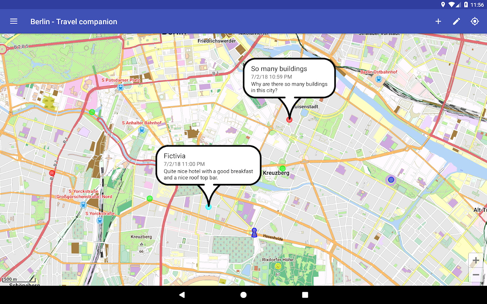Tap the Friedrichswerder map label

(216, 41)
